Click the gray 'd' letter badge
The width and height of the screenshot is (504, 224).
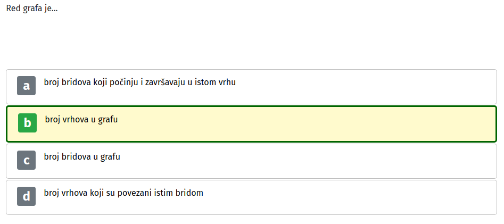click(27, 196)
